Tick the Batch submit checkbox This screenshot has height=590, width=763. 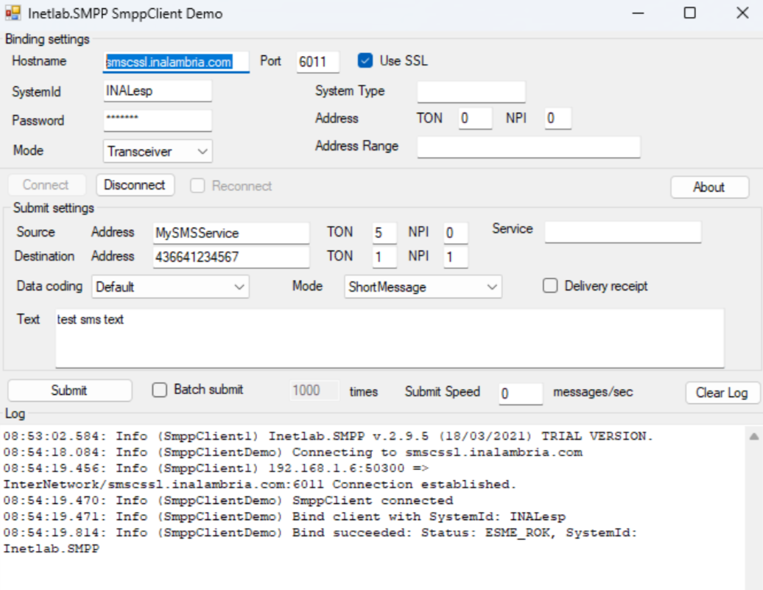point(160,390)
